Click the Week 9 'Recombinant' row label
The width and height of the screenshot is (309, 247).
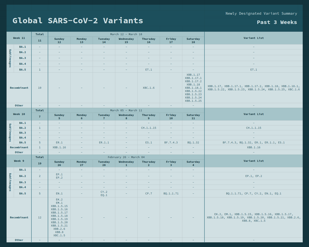19,217
